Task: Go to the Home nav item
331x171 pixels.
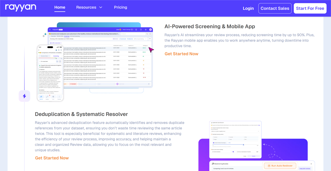Action: tap(60, 7)
